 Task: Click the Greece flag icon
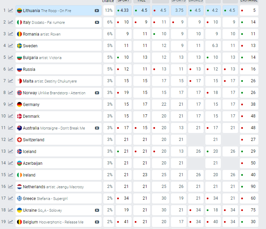(20, 198)
